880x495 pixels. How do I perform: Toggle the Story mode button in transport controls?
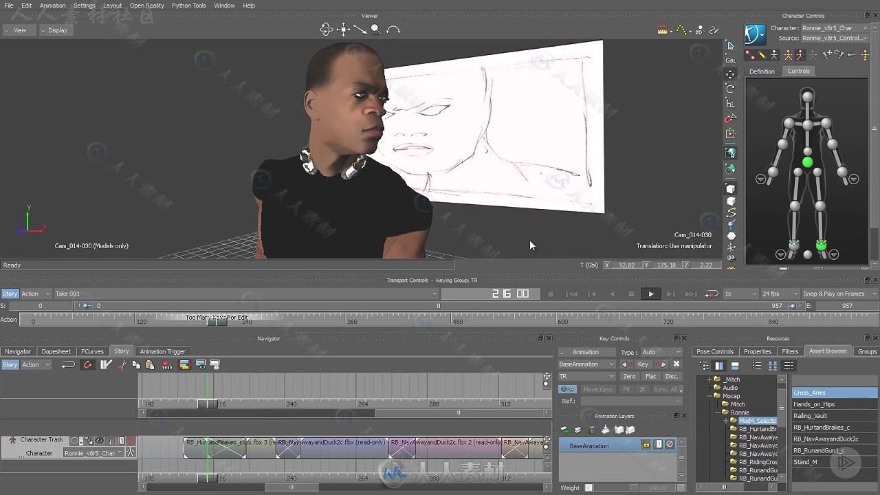pos(10,294)
